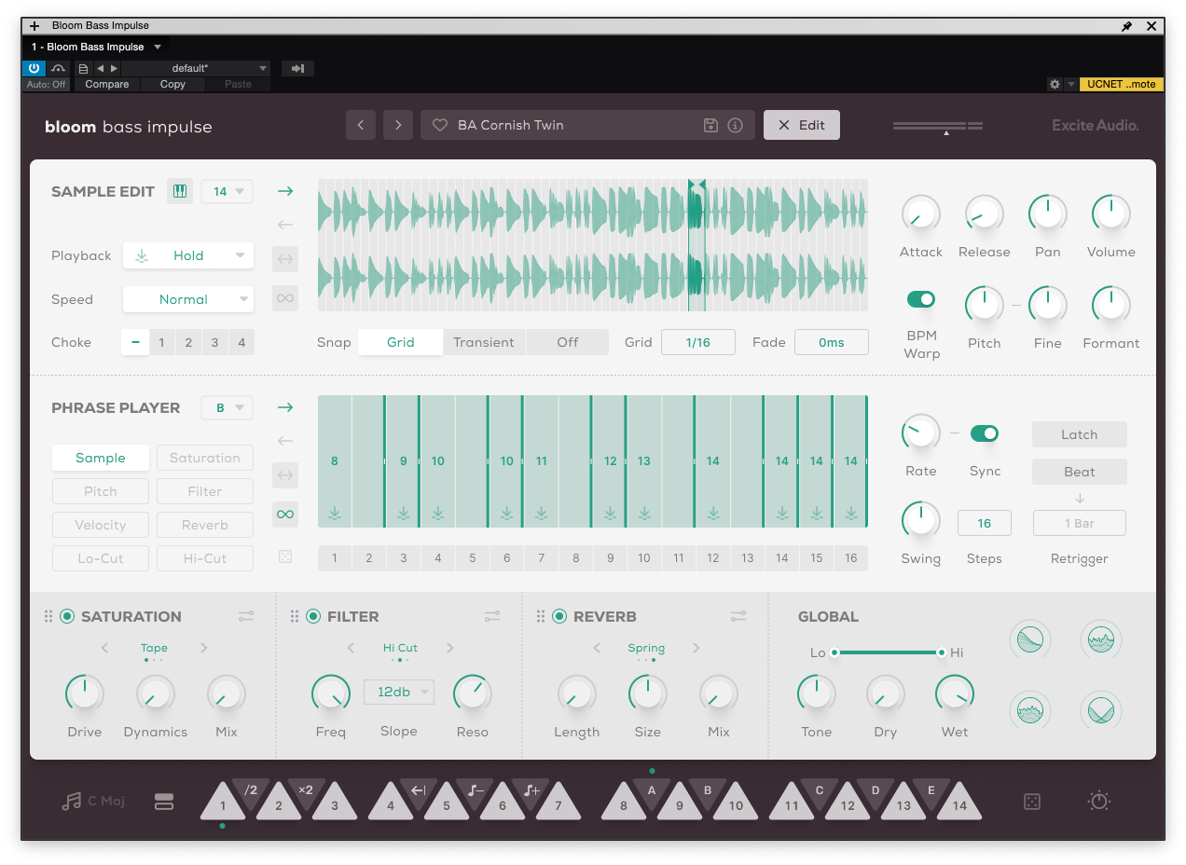Set Choke to none with the minus option
The height and width of the screenshot is (865, 1186).
135,342
